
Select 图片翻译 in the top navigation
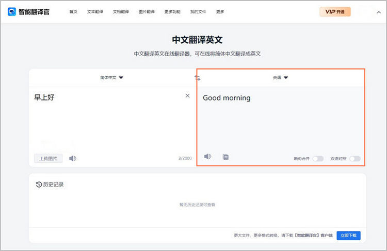147,12
